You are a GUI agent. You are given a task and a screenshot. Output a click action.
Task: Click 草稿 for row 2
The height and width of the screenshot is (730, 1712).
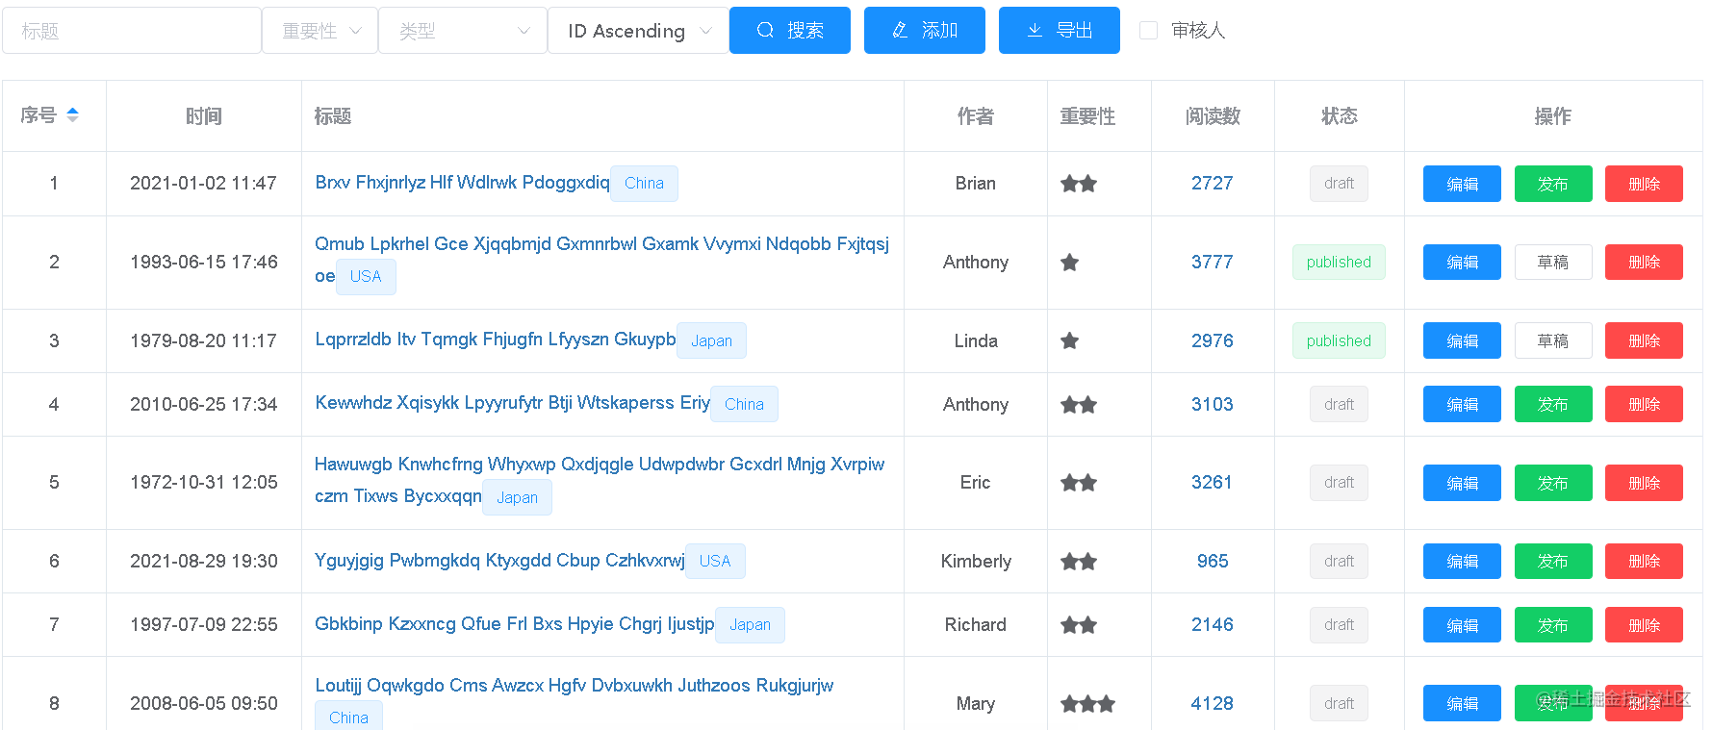tap(1553, 263)
